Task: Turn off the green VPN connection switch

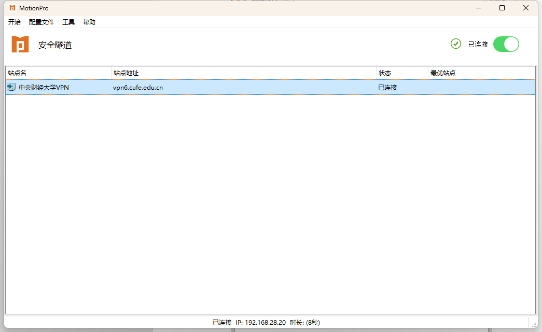Action: coord(506,44)
